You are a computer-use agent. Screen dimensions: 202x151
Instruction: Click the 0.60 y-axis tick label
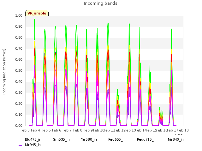(19, 59)
